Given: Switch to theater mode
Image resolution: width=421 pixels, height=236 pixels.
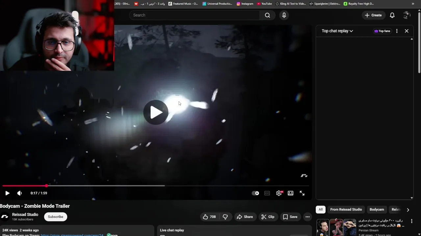Looking at the screenshot, I should click(x=290, y=193).
